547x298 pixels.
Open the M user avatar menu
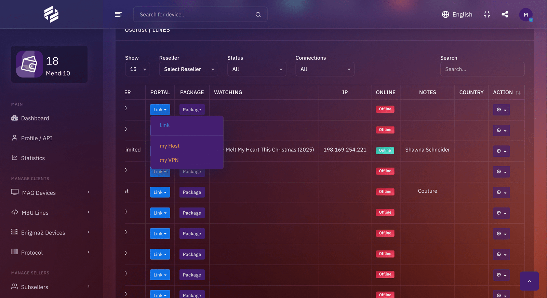click(526, 15)
